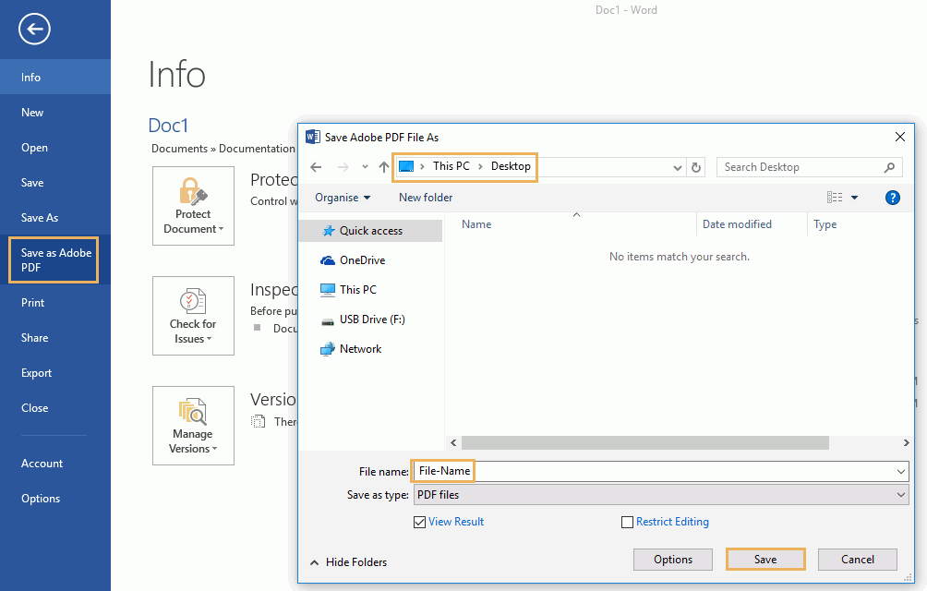Open the Info tab in Word
The height and width of the screenshot is (591, 927).
coord(55,77)
